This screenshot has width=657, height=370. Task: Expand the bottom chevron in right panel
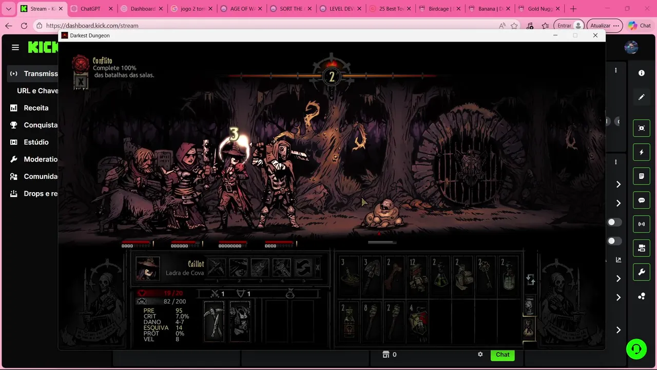click(619, 330)
